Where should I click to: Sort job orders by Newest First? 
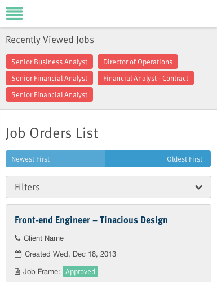pyautogui.click(x=55, y=159)
